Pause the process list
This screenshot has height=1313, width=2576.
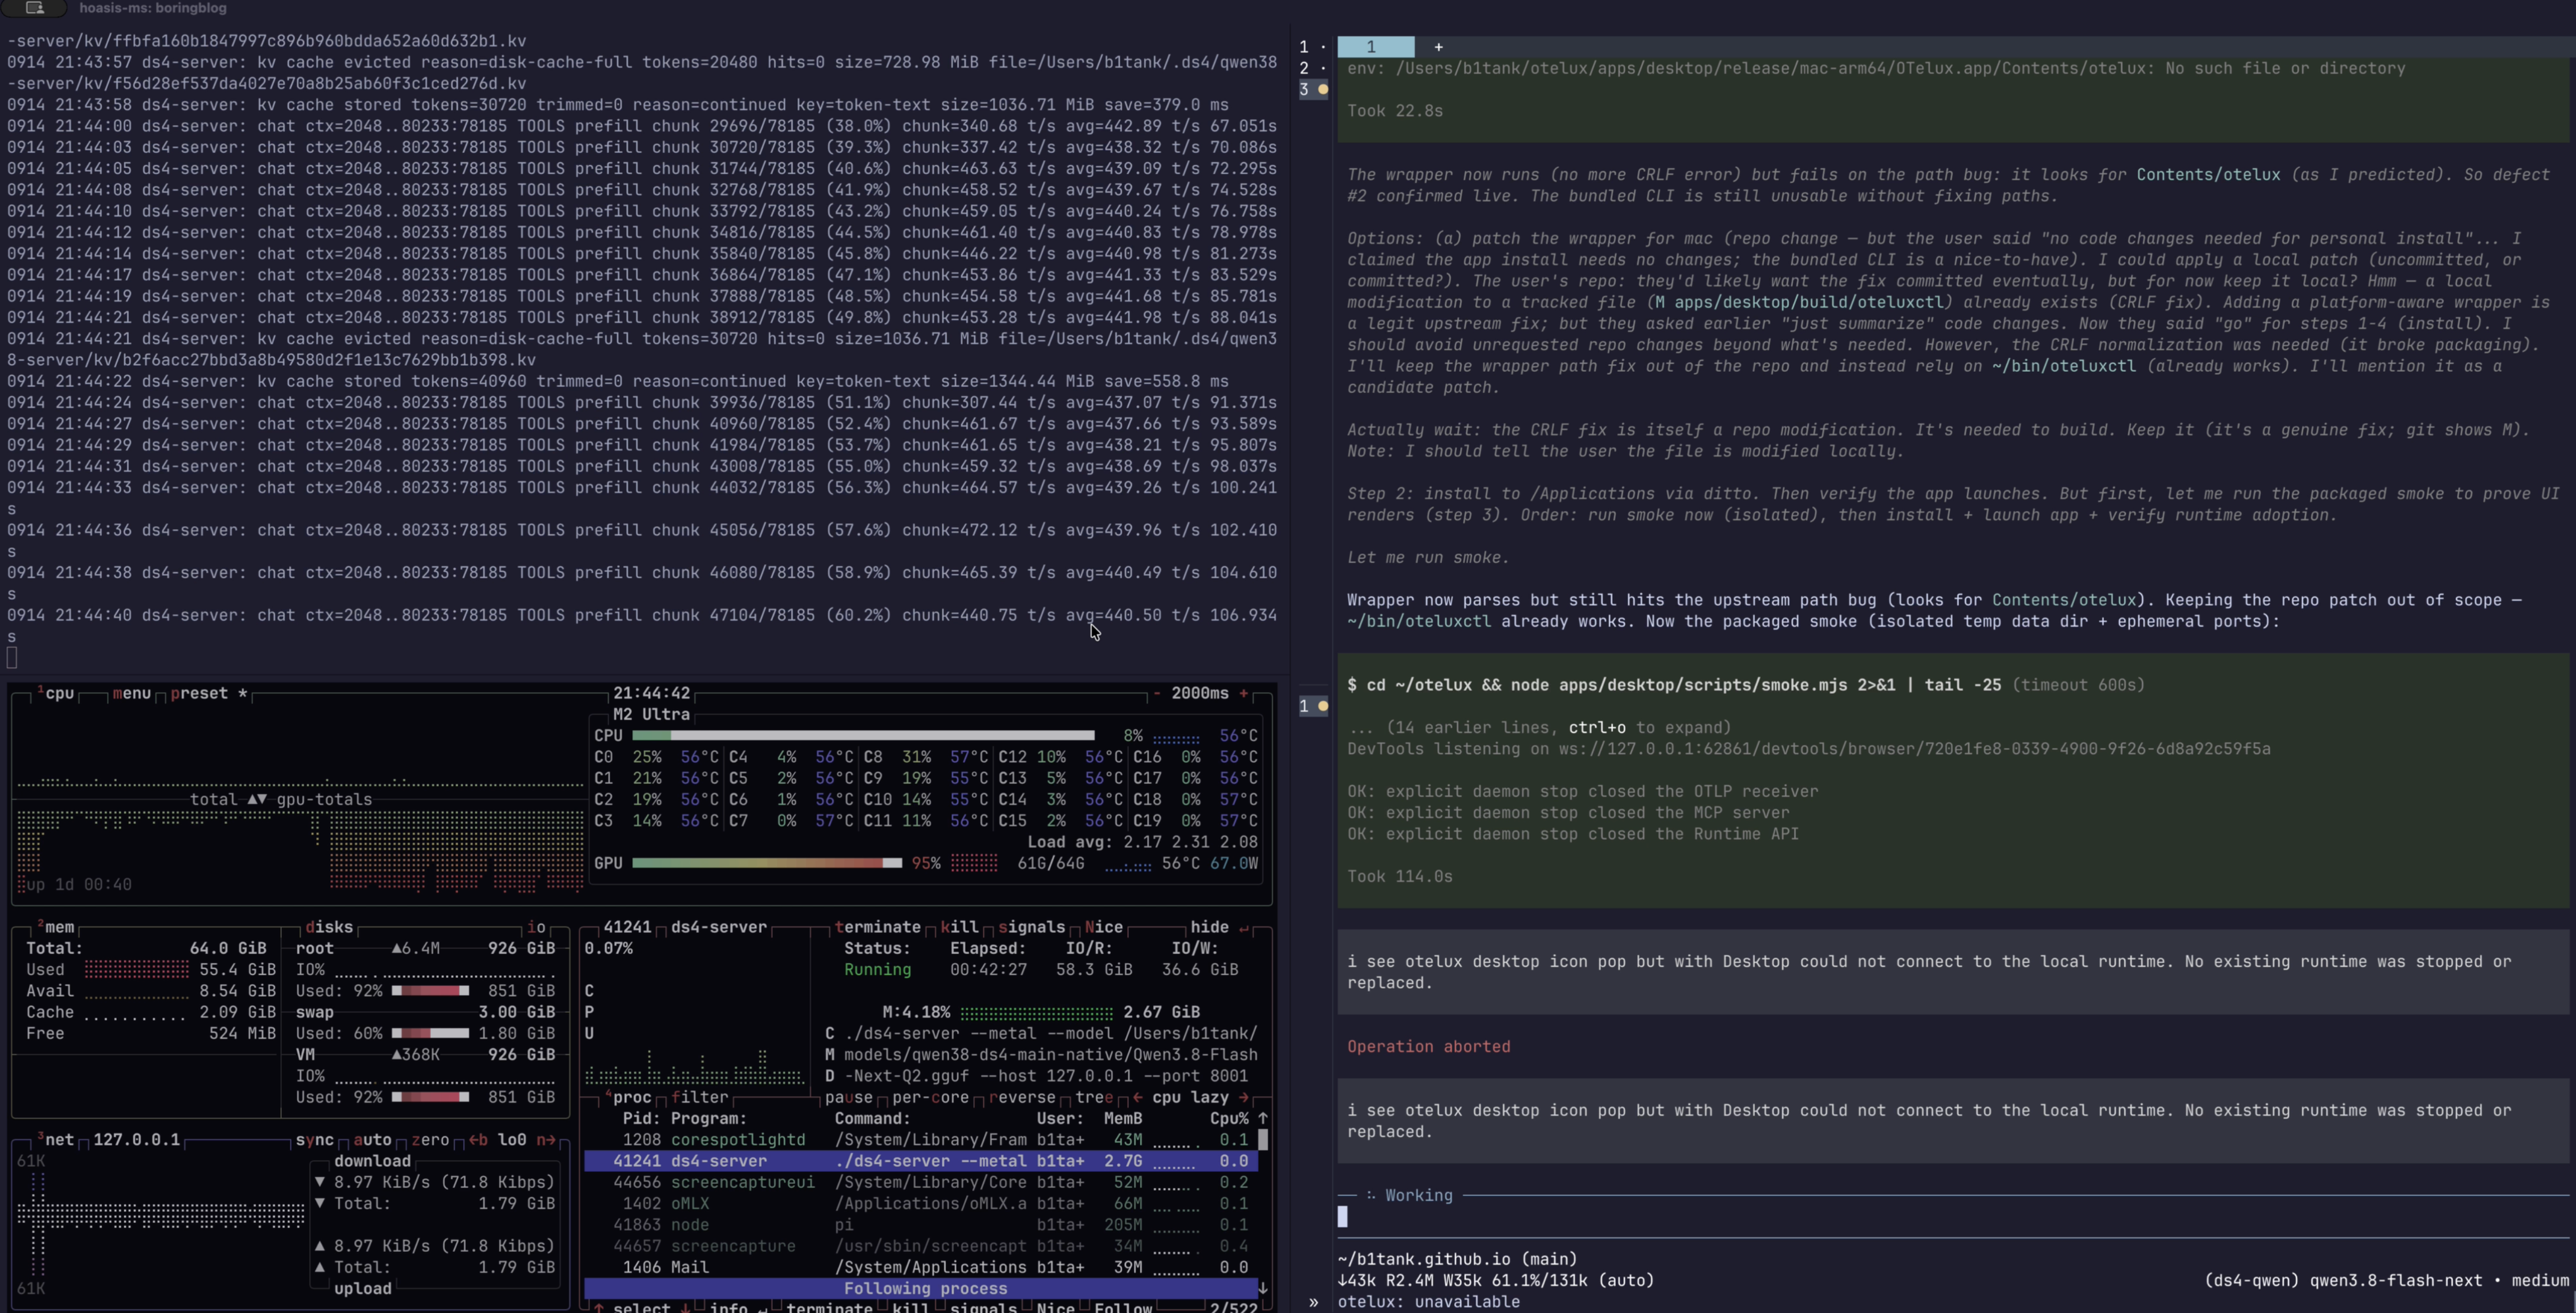[x=848, y=1097]
